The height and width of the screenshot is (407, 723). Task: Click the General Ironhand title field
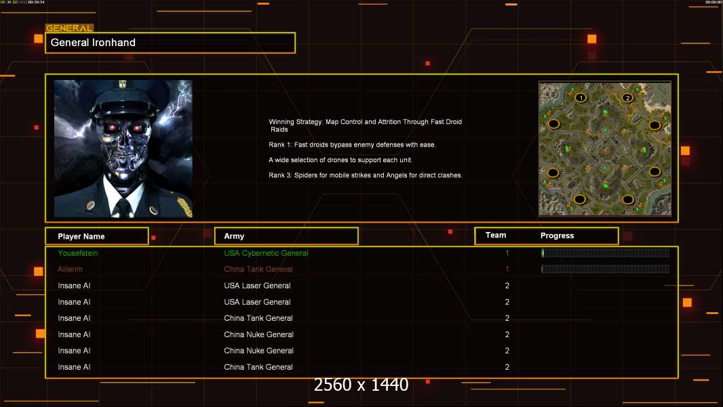tap(170, 43)
